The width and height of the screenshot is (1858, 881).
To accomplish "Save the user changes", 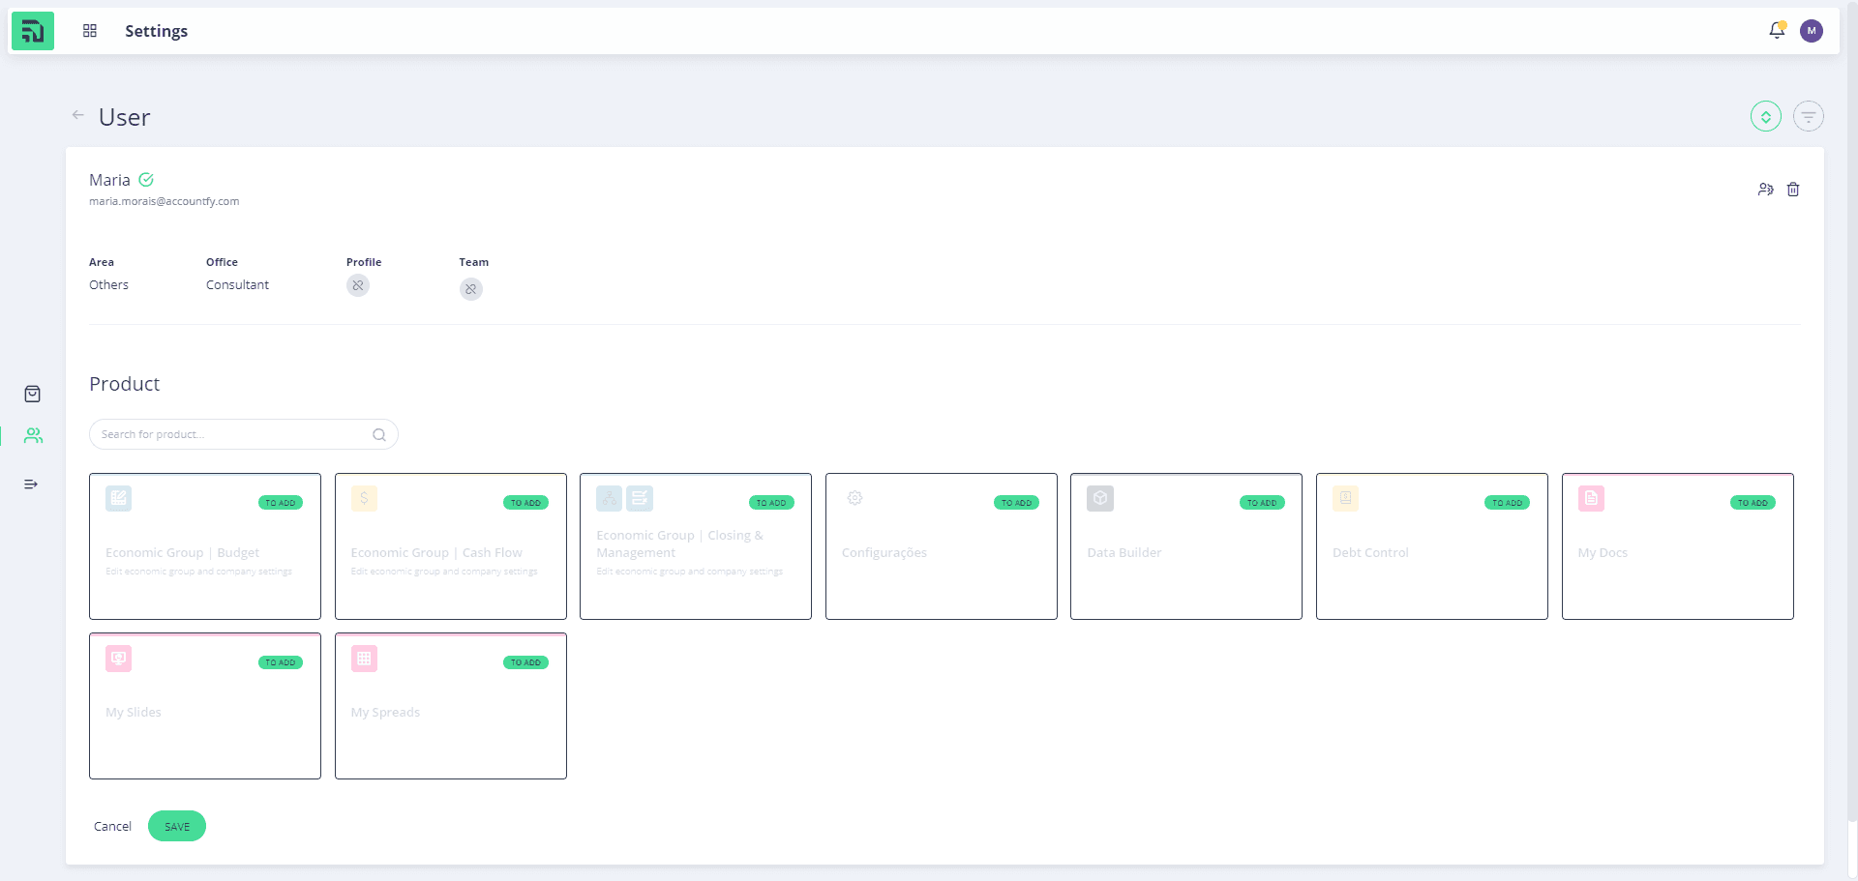I will [177, 826].
